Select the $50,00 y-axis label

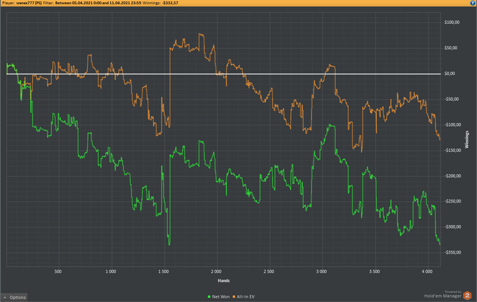click(451, 48)
